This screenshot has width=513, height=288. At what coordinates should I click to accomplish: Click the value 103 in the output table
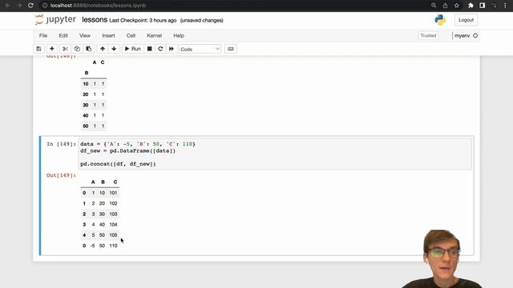click(113, 214)
